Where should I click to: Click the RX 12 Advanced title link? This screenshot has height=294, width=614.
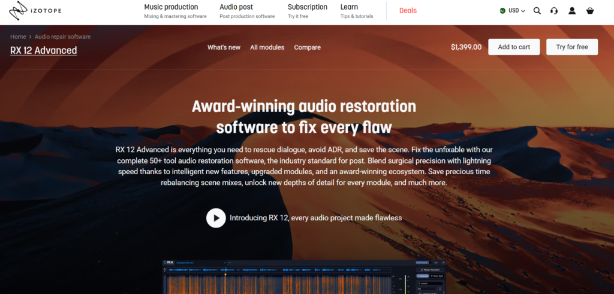43,50
